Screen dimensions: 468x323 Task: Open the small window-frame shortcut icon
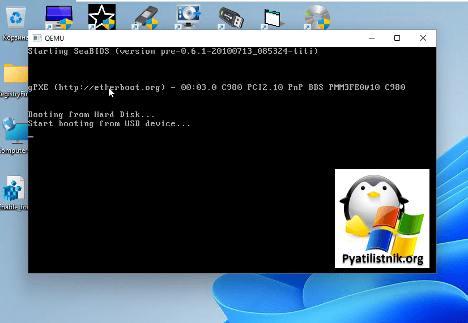click(x=274, y=18)
